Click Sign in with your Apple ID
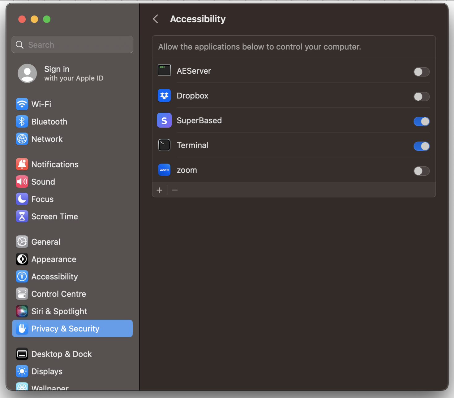The height and width of the screenshot is (398, 454). pyautogui.click(x=74, y=73)
